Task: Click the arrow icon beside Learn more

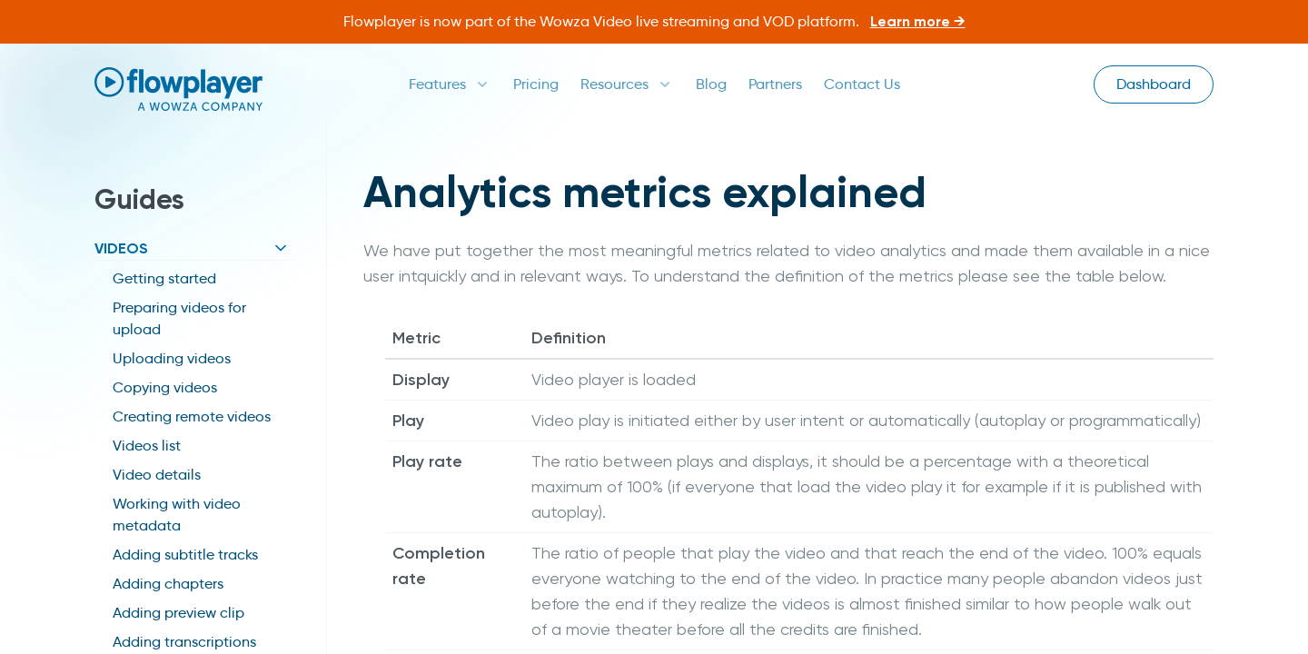Action: click(x=958, y=21)
